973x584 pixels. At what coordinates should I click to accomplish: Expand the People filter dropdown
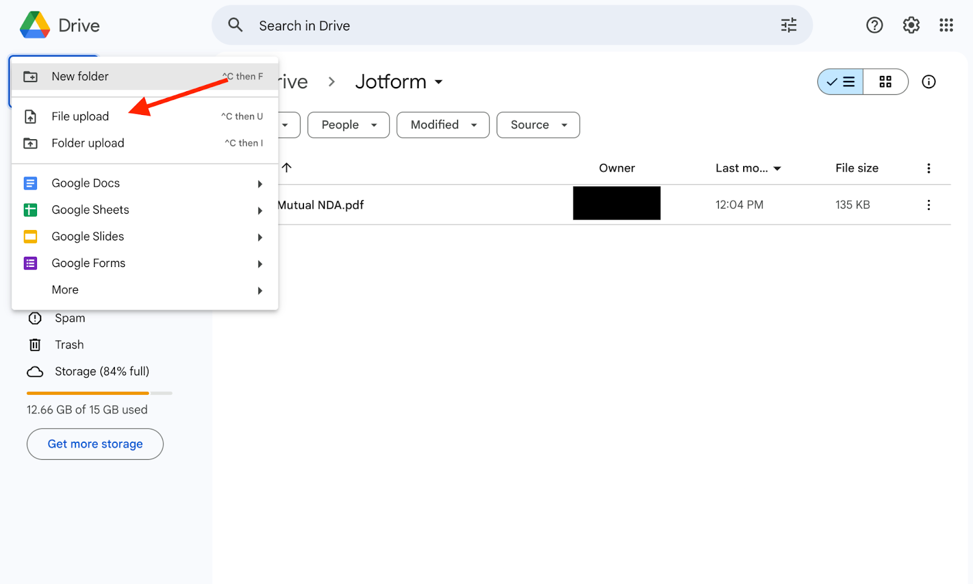tap(348, 125)
